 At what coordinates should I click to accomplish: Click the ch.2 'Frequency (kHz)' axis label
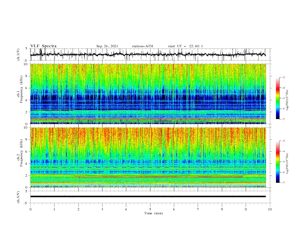pos(21,153)
